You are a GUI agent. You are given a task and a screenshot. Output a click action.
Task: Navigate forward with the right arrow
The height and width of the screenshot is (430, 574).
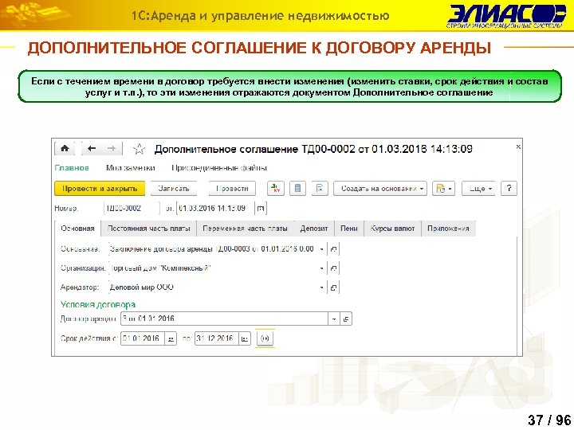tap(112, 148)
